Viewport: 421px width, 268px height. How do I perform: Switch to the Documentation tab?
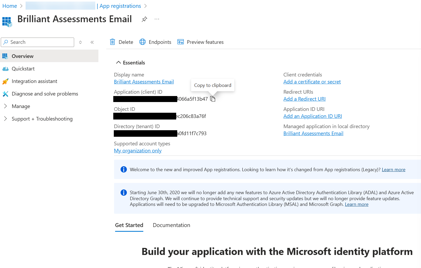click(171, 225)
